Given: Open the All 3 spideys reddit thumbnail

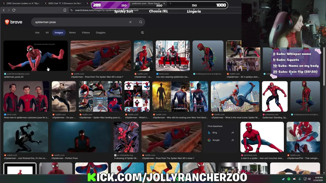Looking at the screenshot, I should 243,56.
